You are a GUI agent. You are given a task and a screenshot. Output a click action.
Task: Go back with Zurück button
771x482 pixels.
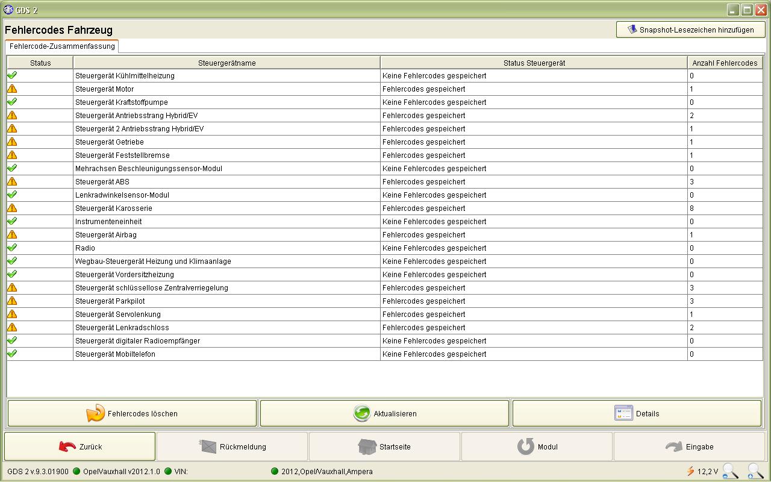tap(80, 446)
